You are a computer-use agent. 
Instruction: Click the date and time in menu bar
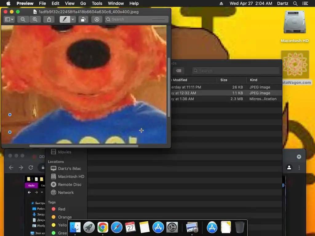coord(251,3)
